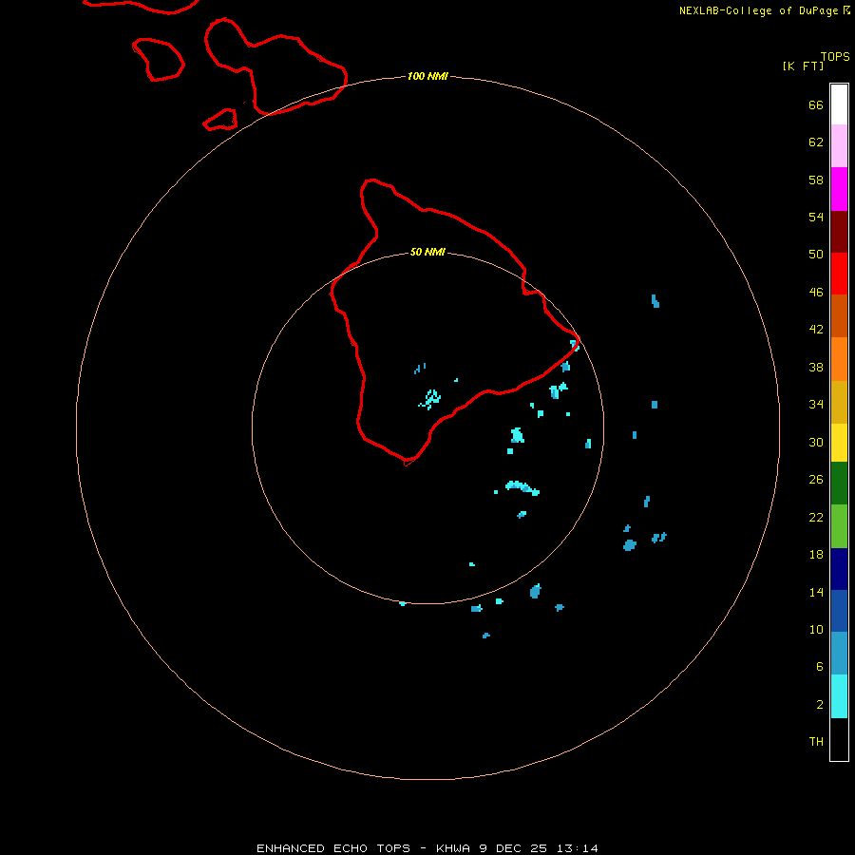Viewport: 855px width, 855px height.
Task: Select the cyan legend swatch
Action: click(839, 696)
